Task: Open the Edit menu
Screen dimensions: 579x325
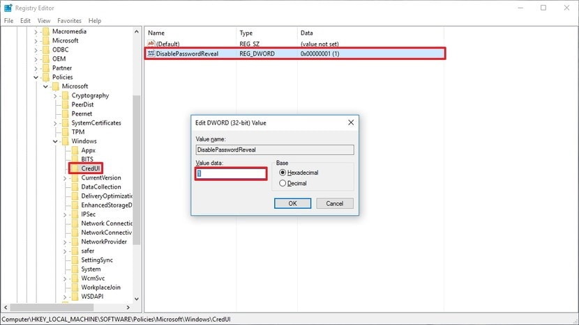Action: (x=25, y=21)
